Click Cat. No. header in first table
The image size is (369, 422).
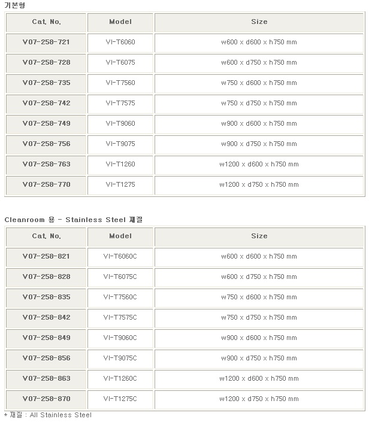click(x=46, y=22)
